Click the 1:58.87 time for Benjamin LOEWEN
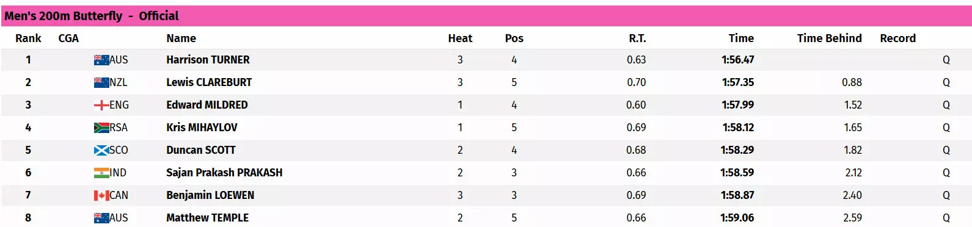Viewport: 972px width, 227px height. pyautogui.click(x=737, y=195)
